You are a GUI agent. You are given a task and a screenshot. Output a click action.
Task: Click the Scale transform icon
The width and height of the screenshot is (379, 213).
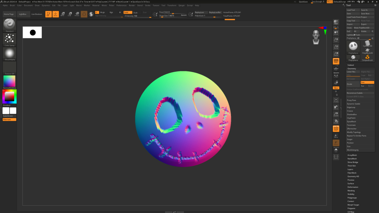[x=70, y=14]
